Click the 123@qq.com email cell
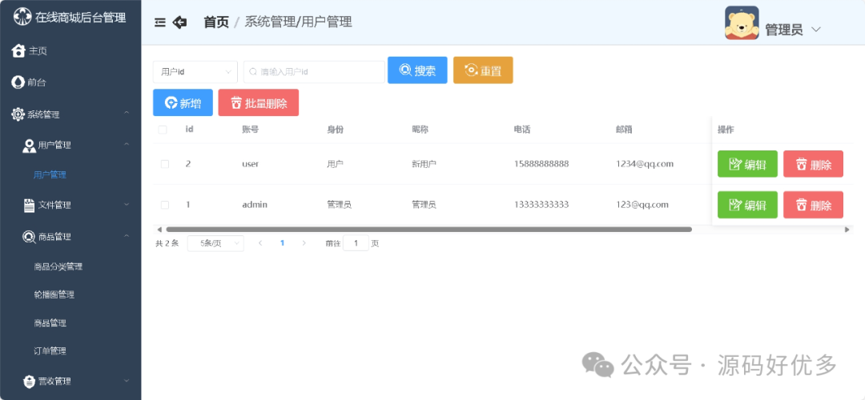 tap(642, 205)
